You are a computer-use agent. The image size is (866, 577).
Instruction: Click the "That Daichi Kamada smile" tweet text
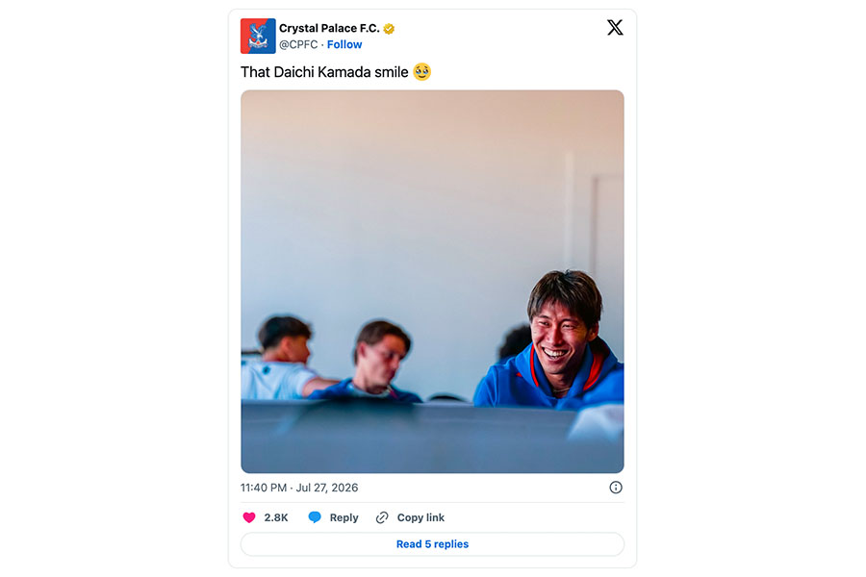pos(325,72)
